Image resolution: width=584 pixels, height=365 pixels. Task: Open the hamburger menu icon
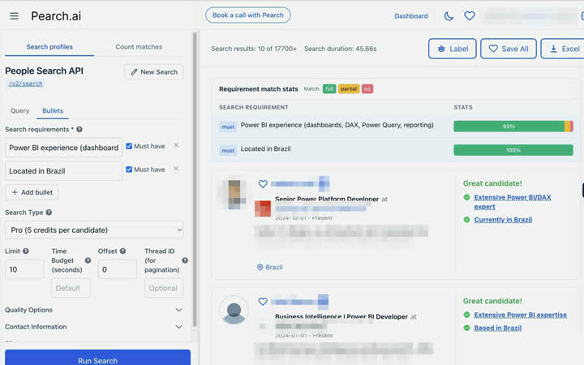click(14, 16)
